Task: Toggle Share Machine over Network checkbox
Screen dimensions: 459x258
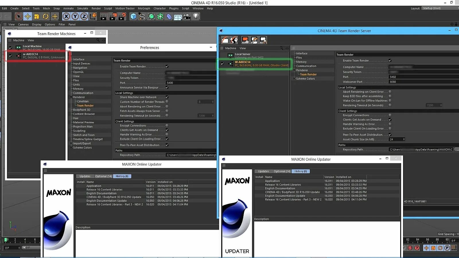Action: (167, 97)
